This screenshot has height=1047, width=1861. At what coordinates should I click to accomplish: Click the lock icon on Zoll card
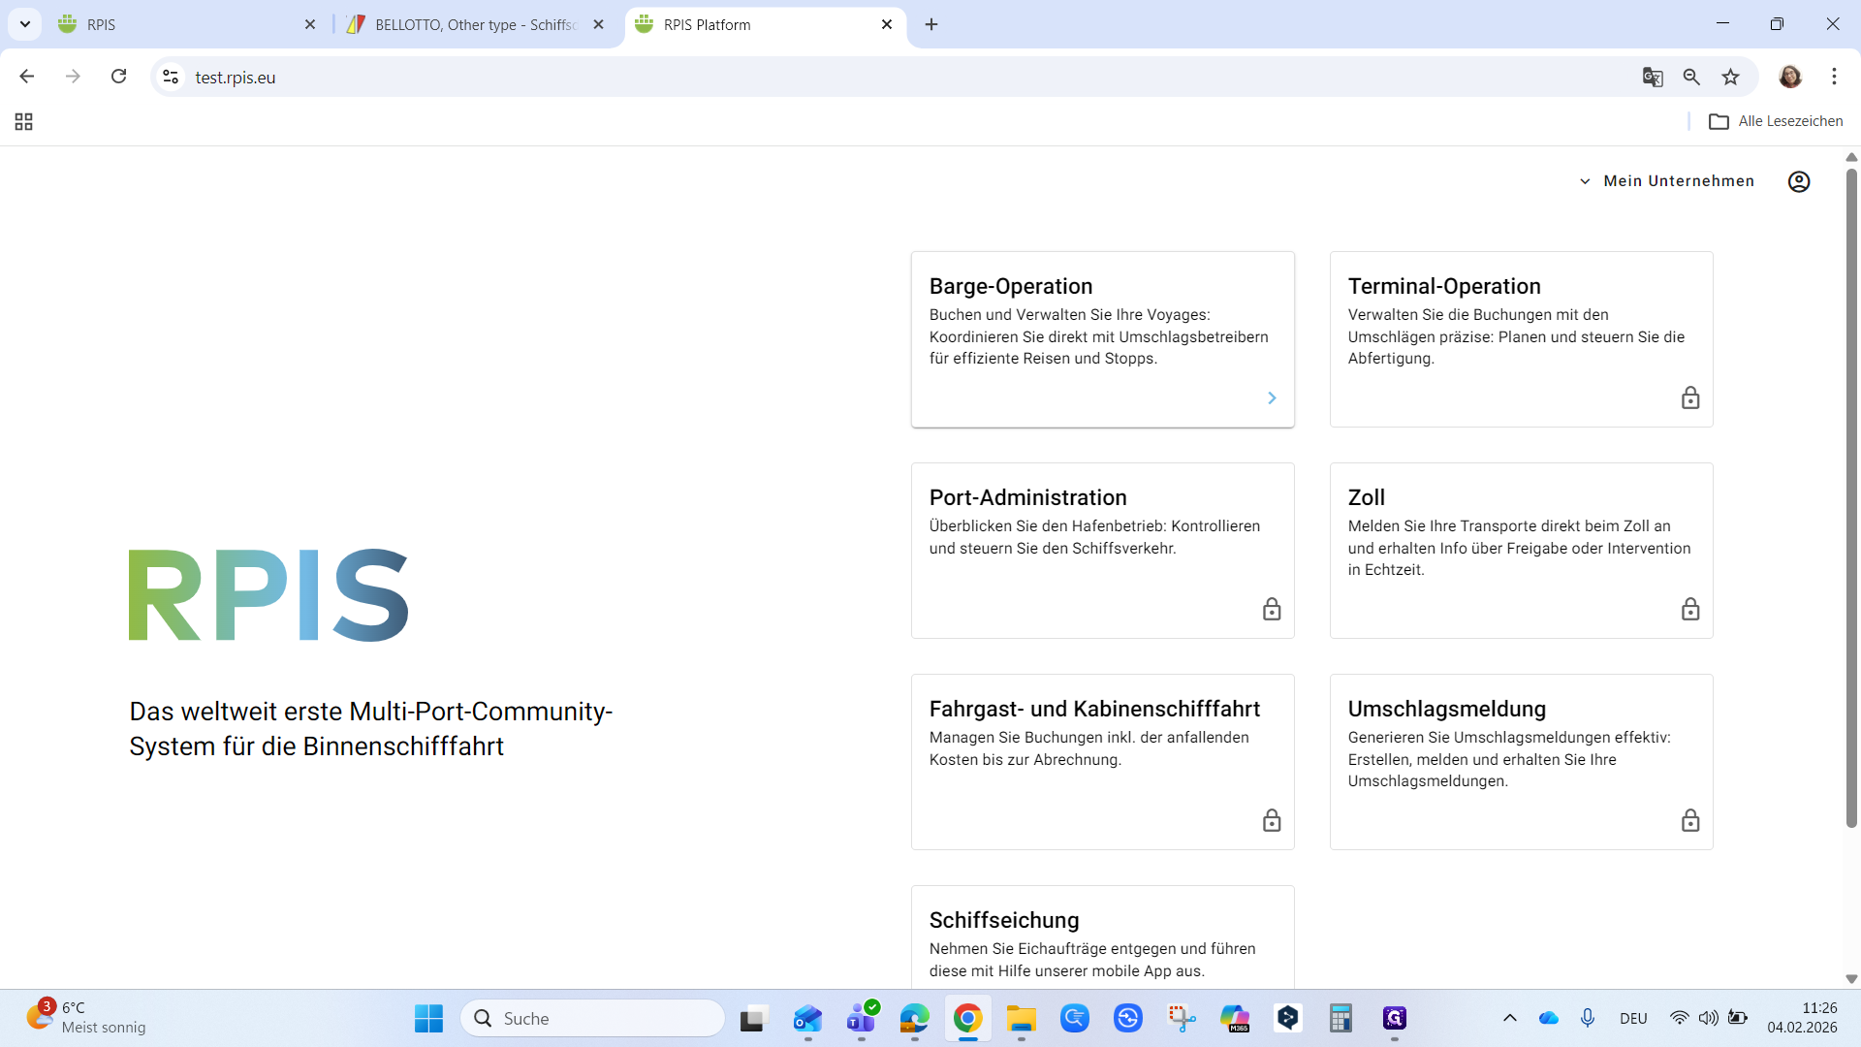(x=1689, y=610)
